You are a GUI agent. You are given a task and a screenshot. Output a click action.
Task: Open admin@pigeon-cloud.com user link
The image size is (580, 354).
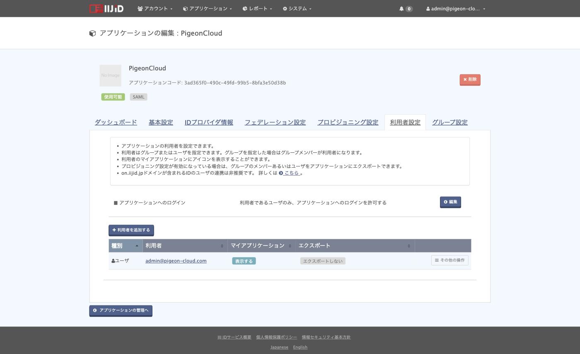(176, 261)
